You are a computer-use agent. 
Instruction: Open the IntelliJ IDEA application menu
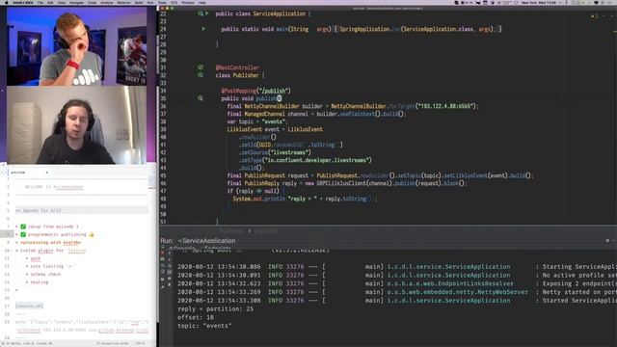(x=23, y=2)
